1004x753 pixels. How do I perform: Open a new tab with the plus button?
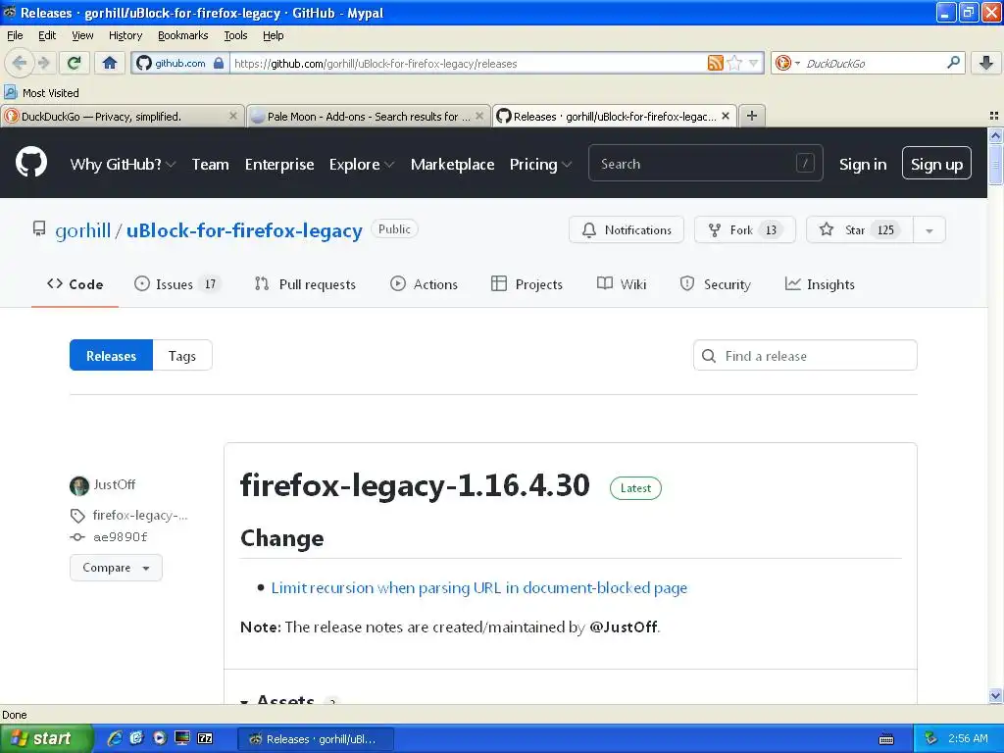click(752, 116)
